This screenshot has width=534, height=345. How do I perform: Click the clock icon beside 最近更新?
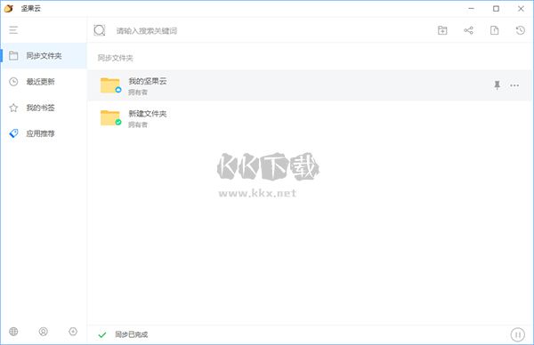(13, 82)
